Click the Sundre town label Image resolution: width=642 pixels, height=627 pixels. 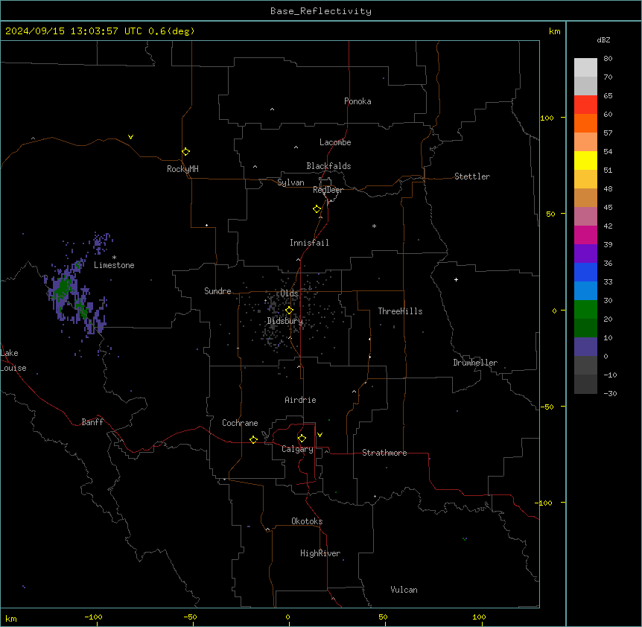click(x=217, y=291)
